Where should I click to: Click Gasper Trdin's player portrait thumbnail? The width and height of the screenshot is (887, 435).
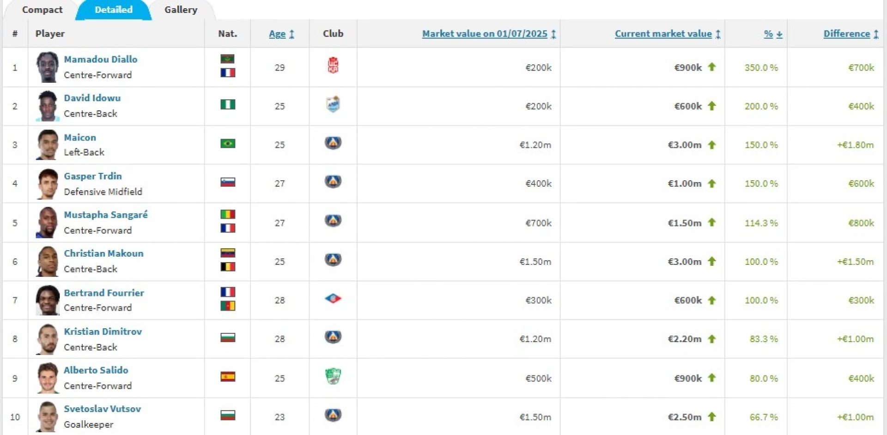[x=48, y=184]
